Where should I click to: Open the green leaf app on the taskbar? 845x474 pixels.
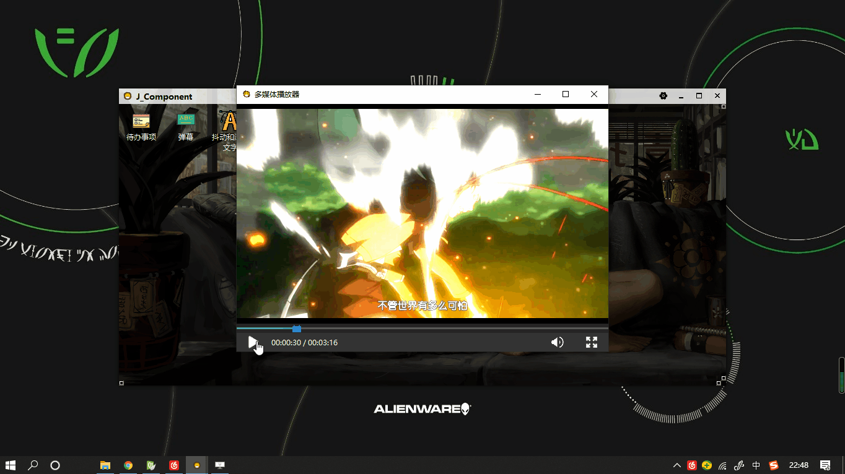[x=151, y=465]
